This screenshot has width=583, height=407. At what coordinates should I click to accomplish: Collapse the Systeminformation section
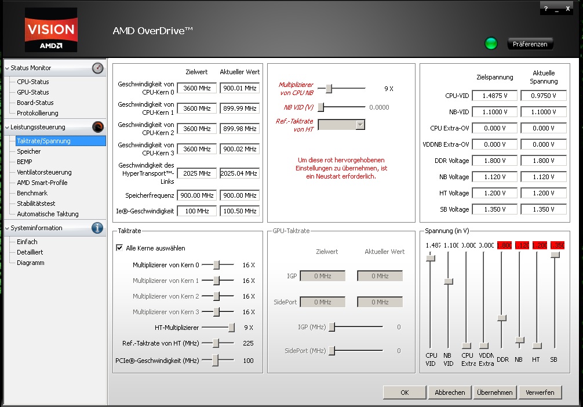7,228
